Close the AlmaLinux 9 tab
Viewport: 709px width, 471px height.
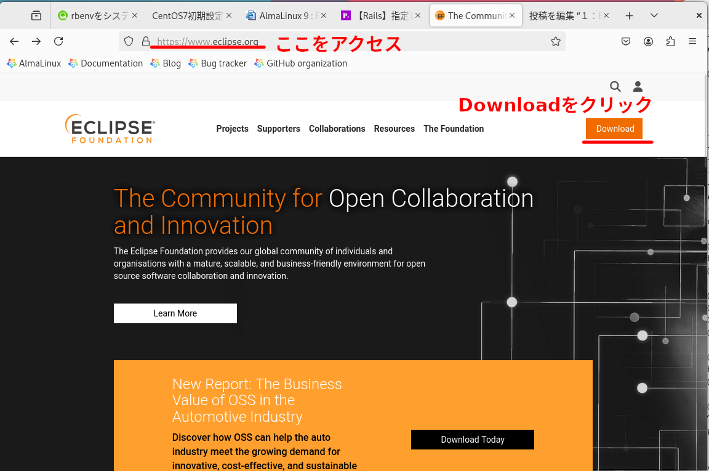coord(323,16)
